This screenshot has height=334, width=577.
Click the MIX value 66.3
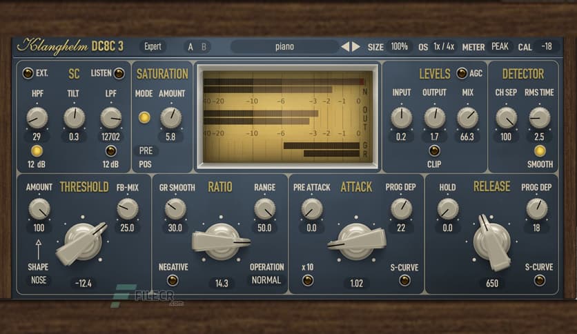tap(467, 137)
